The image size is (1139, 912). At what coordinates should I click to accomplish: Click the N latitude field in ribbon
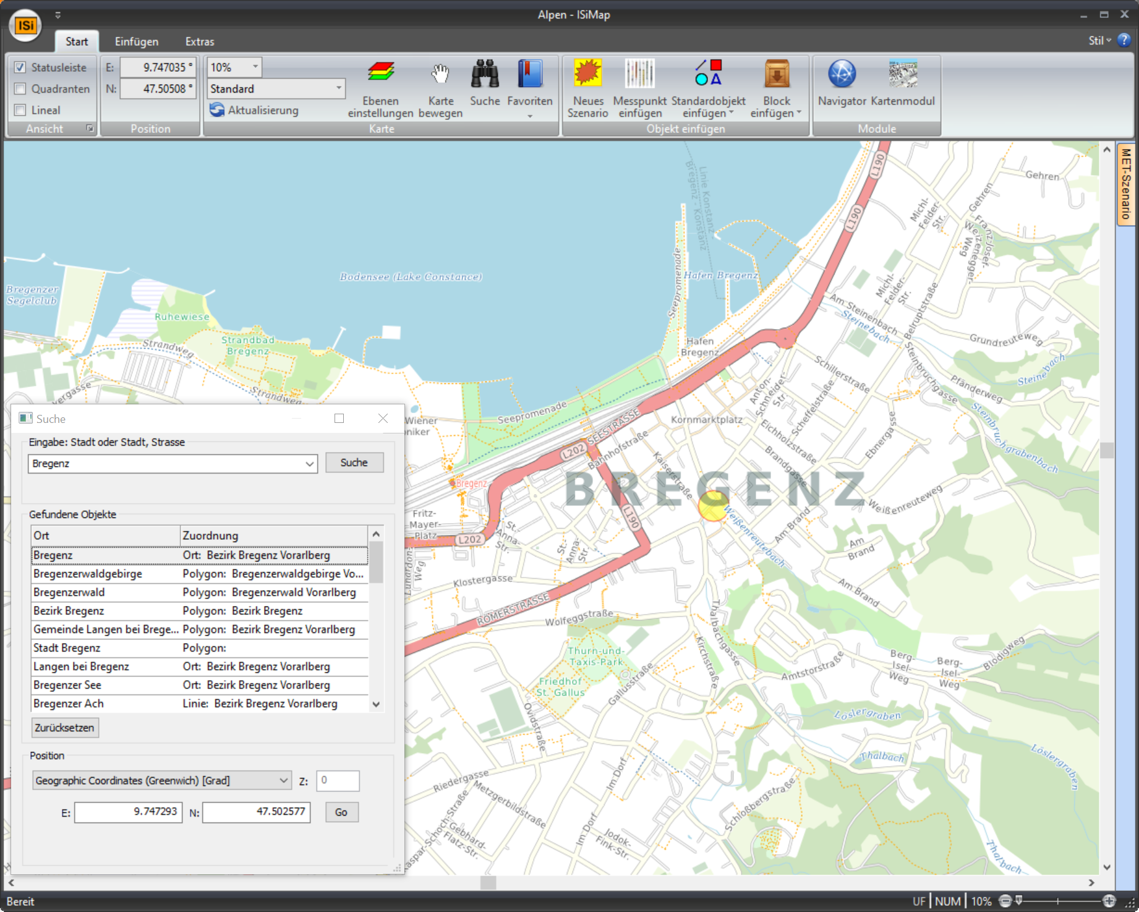(x=158, y=89)
